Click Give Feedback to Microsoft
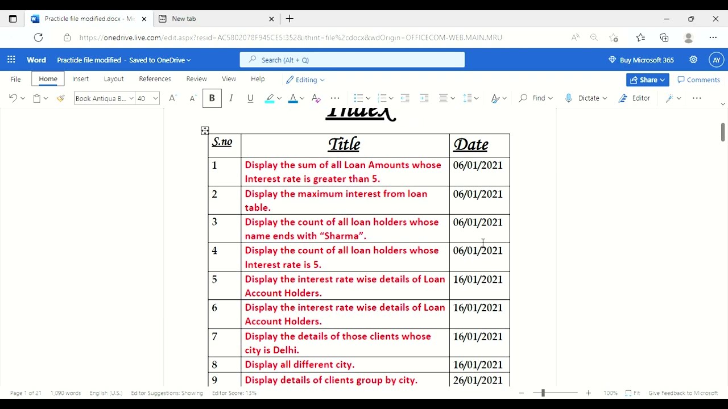The width and height of the screenshot is (728, 409). pyautogui.click(x=683, y=393)
